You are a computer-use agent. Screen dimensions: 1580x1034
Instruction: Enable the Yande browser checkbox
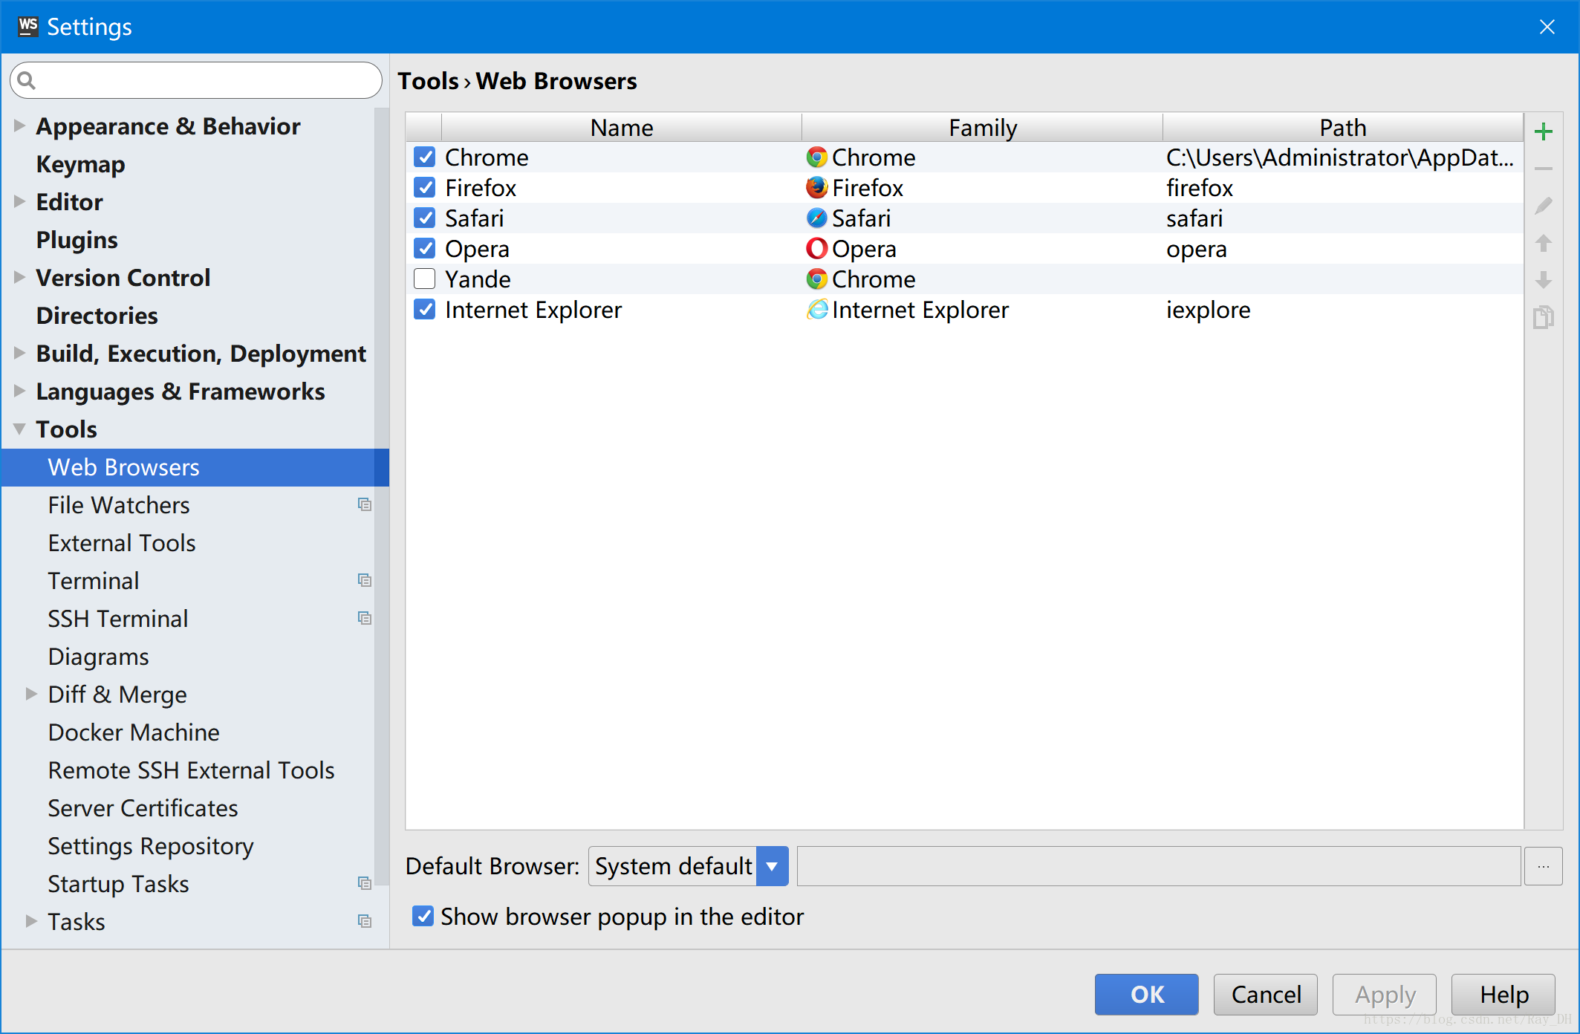425,279
